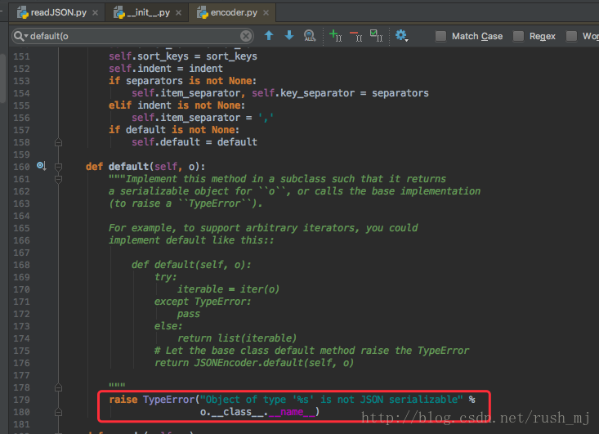The width and height of the screenshot is (599, 434).
Task: Switch to the readJSON.py tab
Action: point(59,12)
